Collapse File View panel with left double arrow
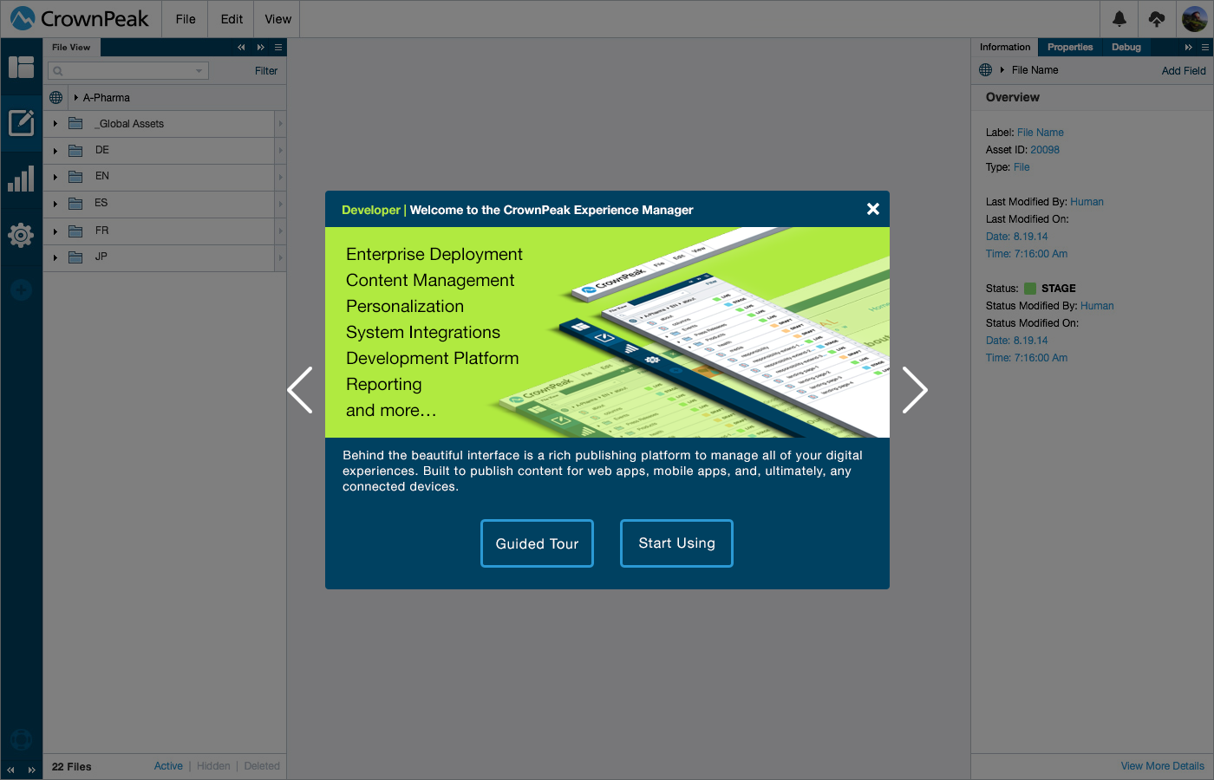This screenshot has height=780, width=1214. coord(241,48)
